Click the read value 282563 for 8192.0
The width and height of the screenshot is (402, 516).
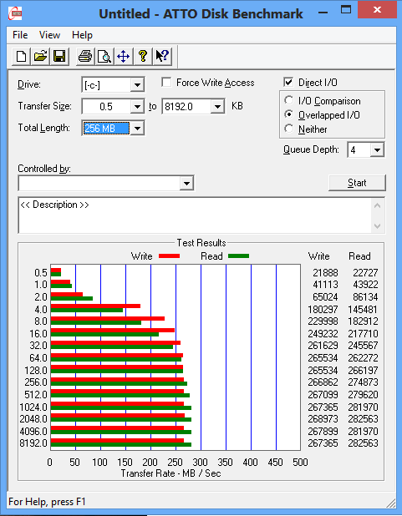(363, 443)
